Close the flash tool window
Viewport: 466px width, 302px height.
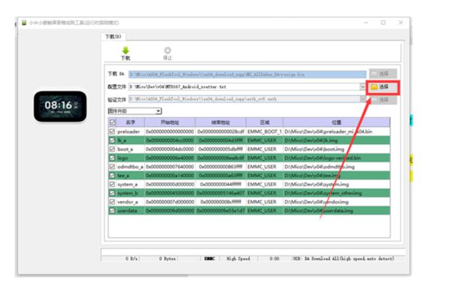[x=401, y=22]
